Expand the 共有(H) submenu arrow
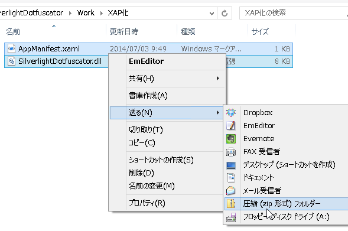 [x=218, y=79]
